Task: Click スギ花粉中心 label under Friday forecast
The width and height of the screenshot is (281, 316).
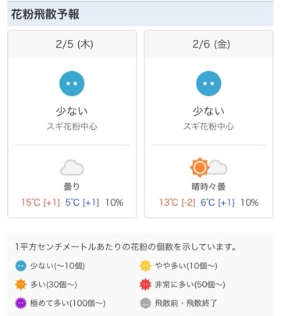Action: [x=208, y=127]
